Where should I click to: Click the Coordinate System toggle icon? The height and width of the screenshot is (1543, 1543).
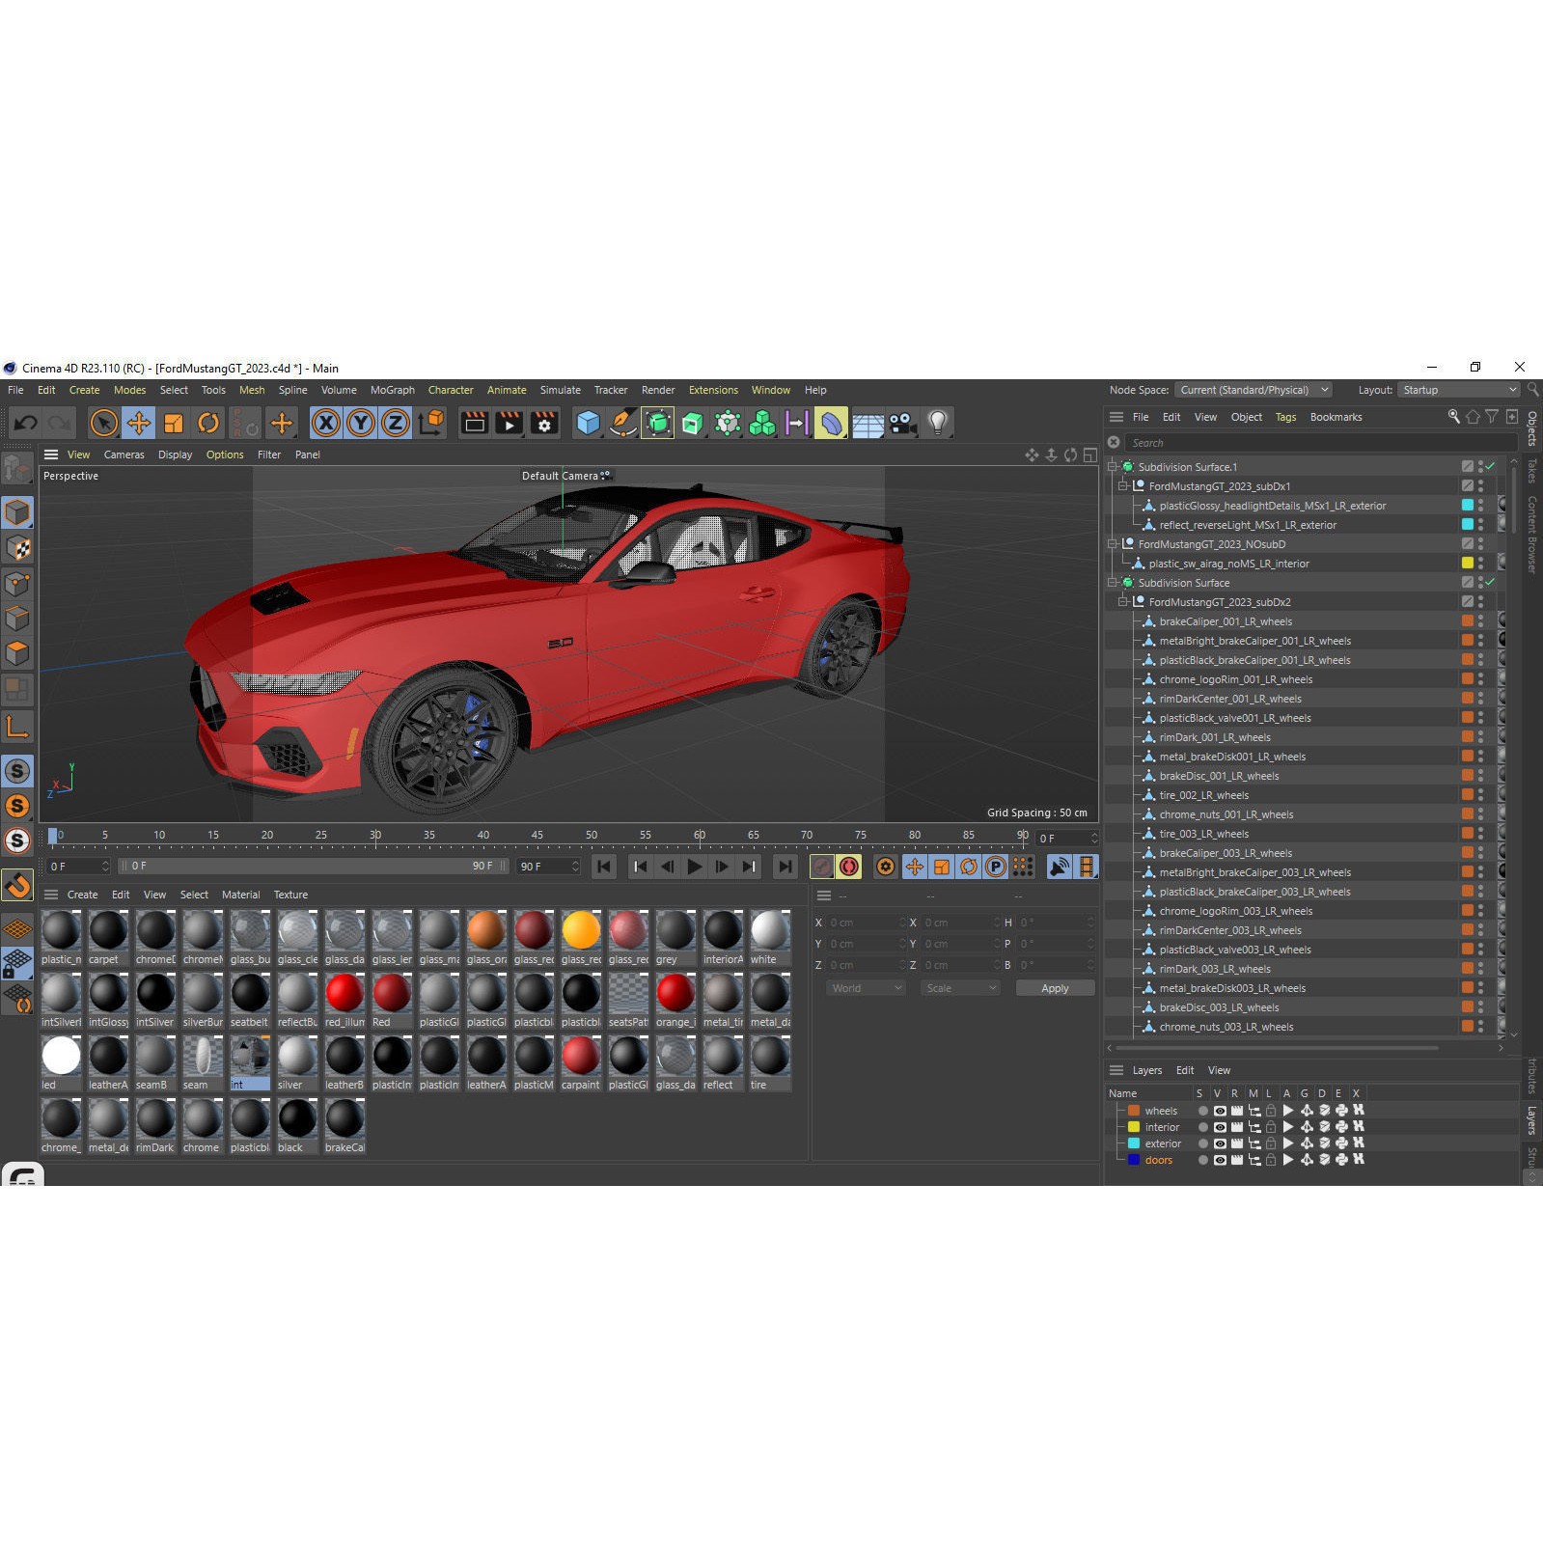[431, 423]
